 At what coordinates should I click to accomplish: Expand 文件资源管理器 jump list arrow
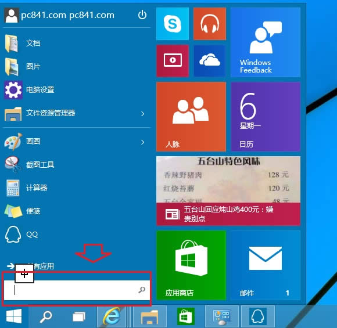click(142, 114)
